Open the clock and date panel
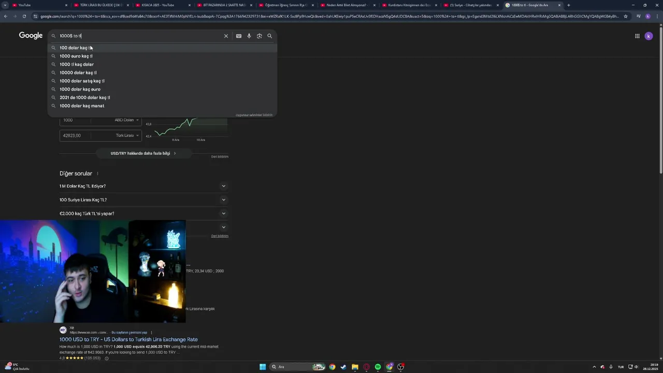663x373 pixels. click(650, 367)
